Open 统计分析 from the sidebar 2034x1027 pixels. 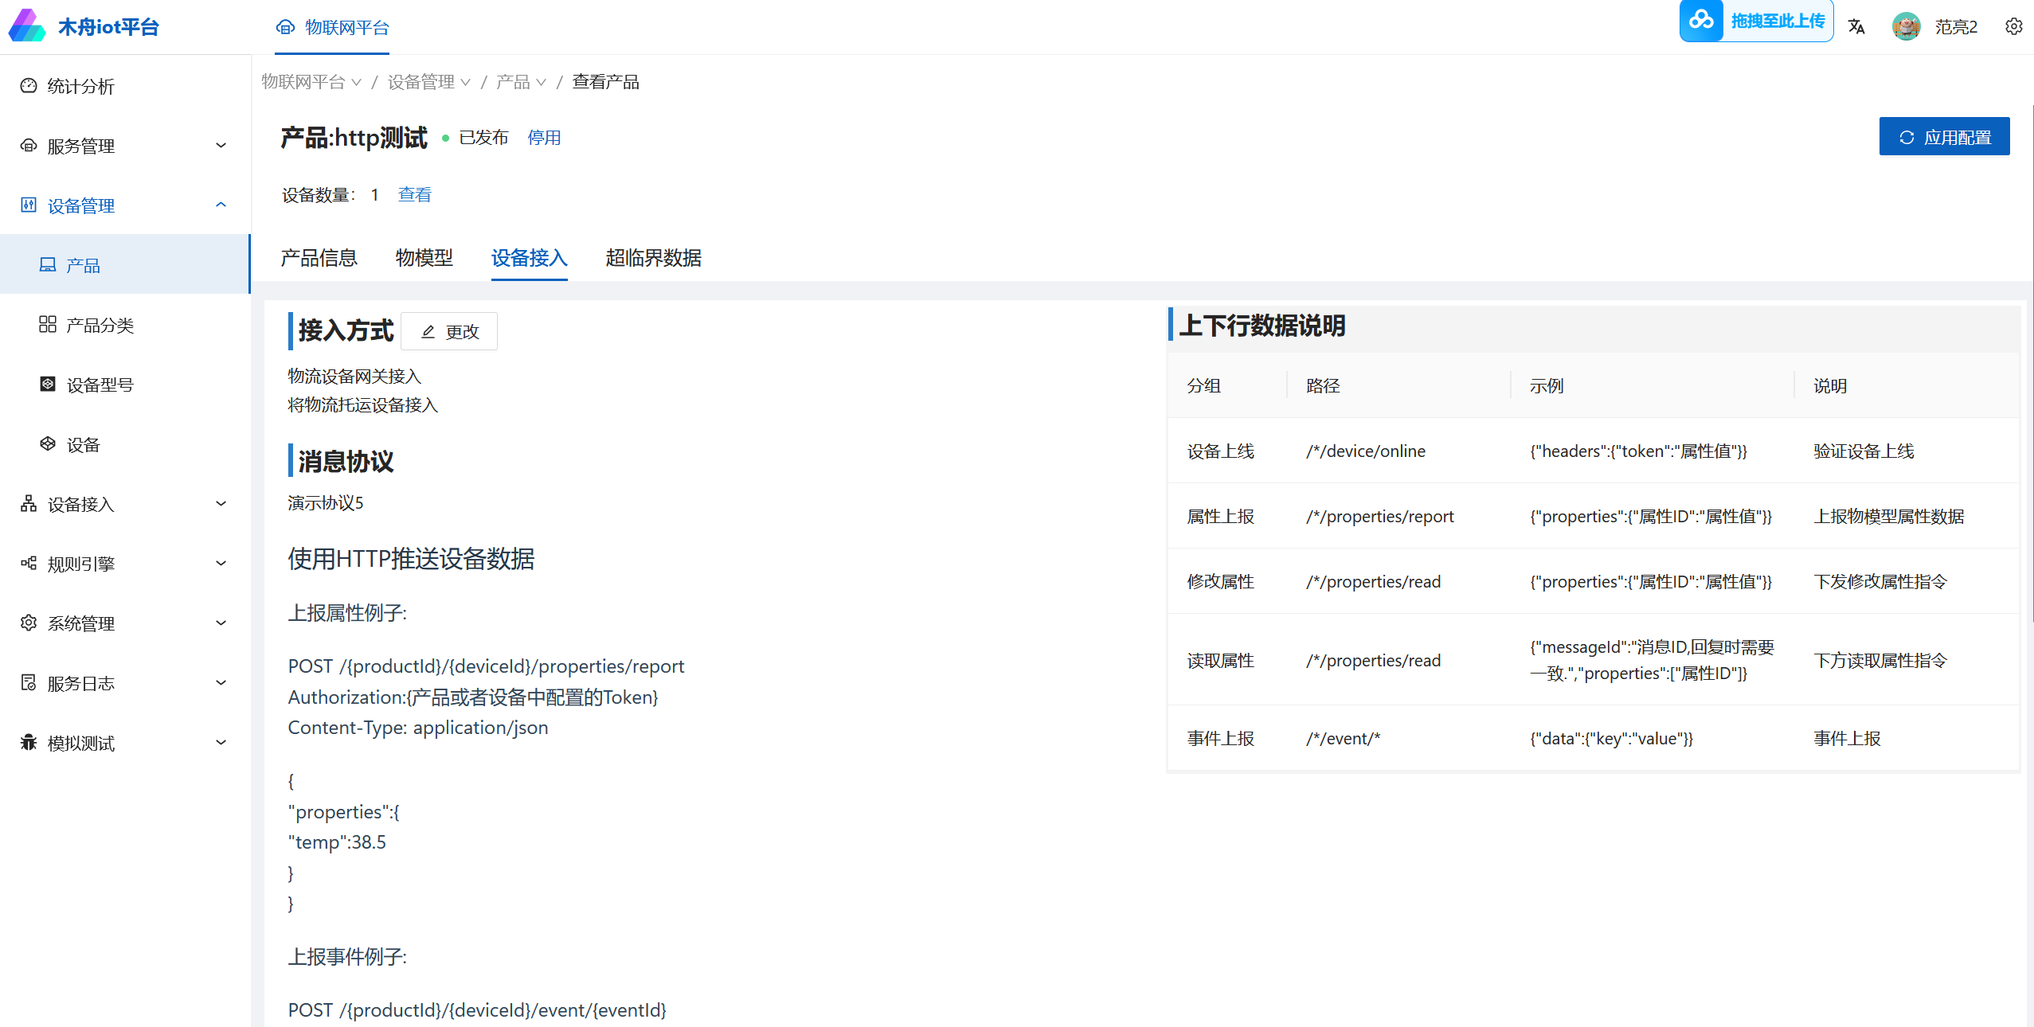click(80, 86)
